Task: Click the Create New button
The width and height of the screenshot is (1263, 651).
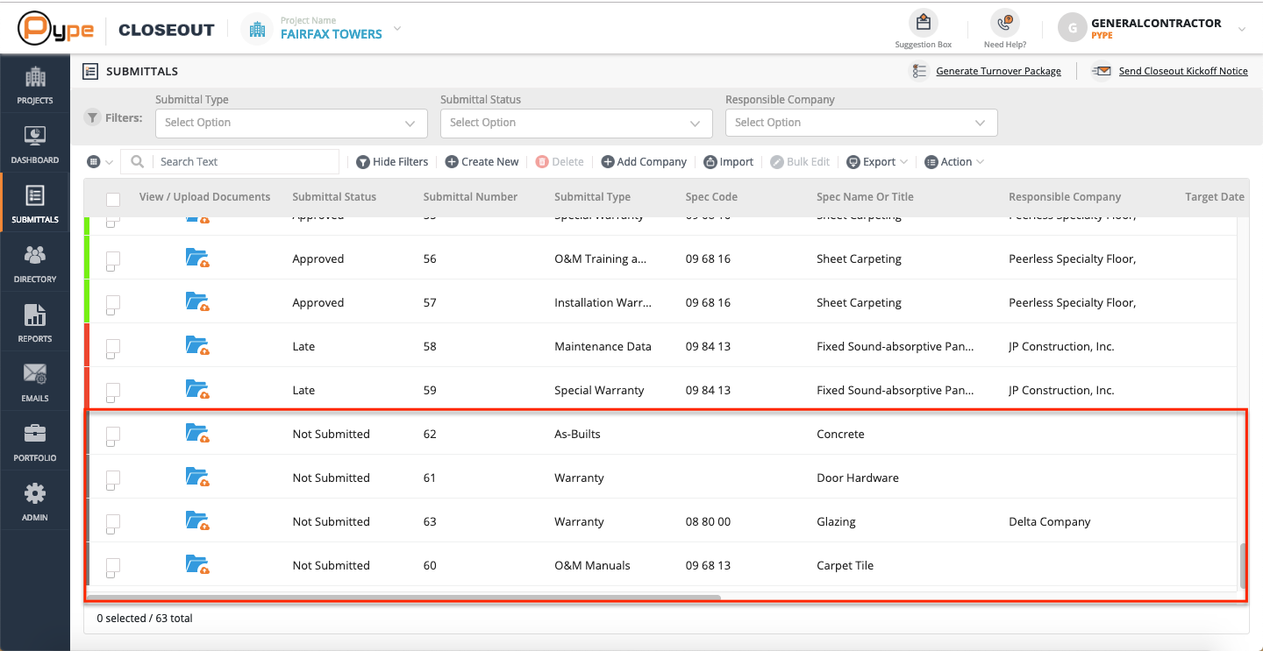Action: [482, 161]
